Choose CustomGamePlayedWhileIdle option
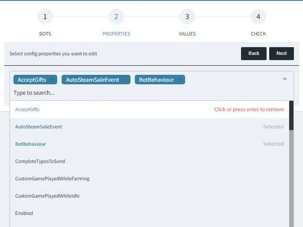303x227 pixels. pos(150,196)
